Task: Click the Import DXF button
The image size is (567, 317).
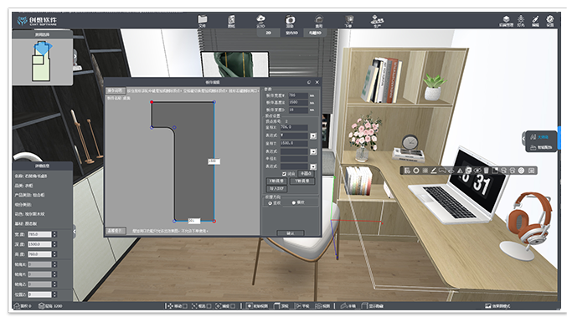Action: 277,188
